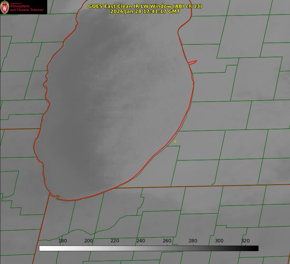Click the 300 colorbar label
Image resolution: width=290 pixels, height=264 pixels.
point(219,241)
